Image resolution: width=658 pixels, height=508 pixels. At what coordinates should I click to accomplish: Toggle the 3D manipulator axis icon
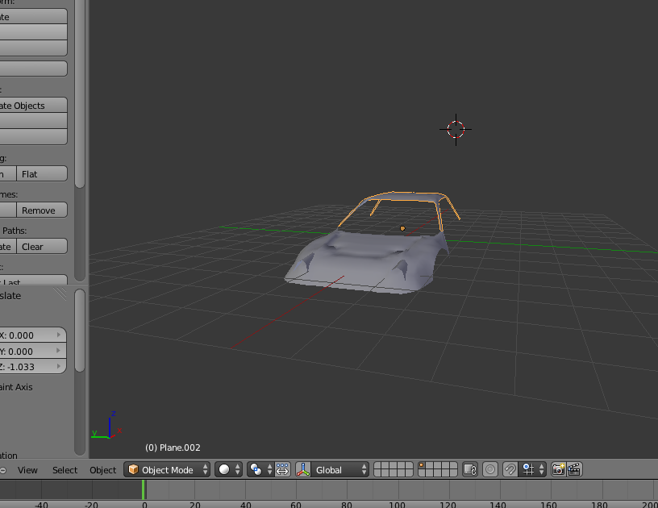(x=303, y=469)
